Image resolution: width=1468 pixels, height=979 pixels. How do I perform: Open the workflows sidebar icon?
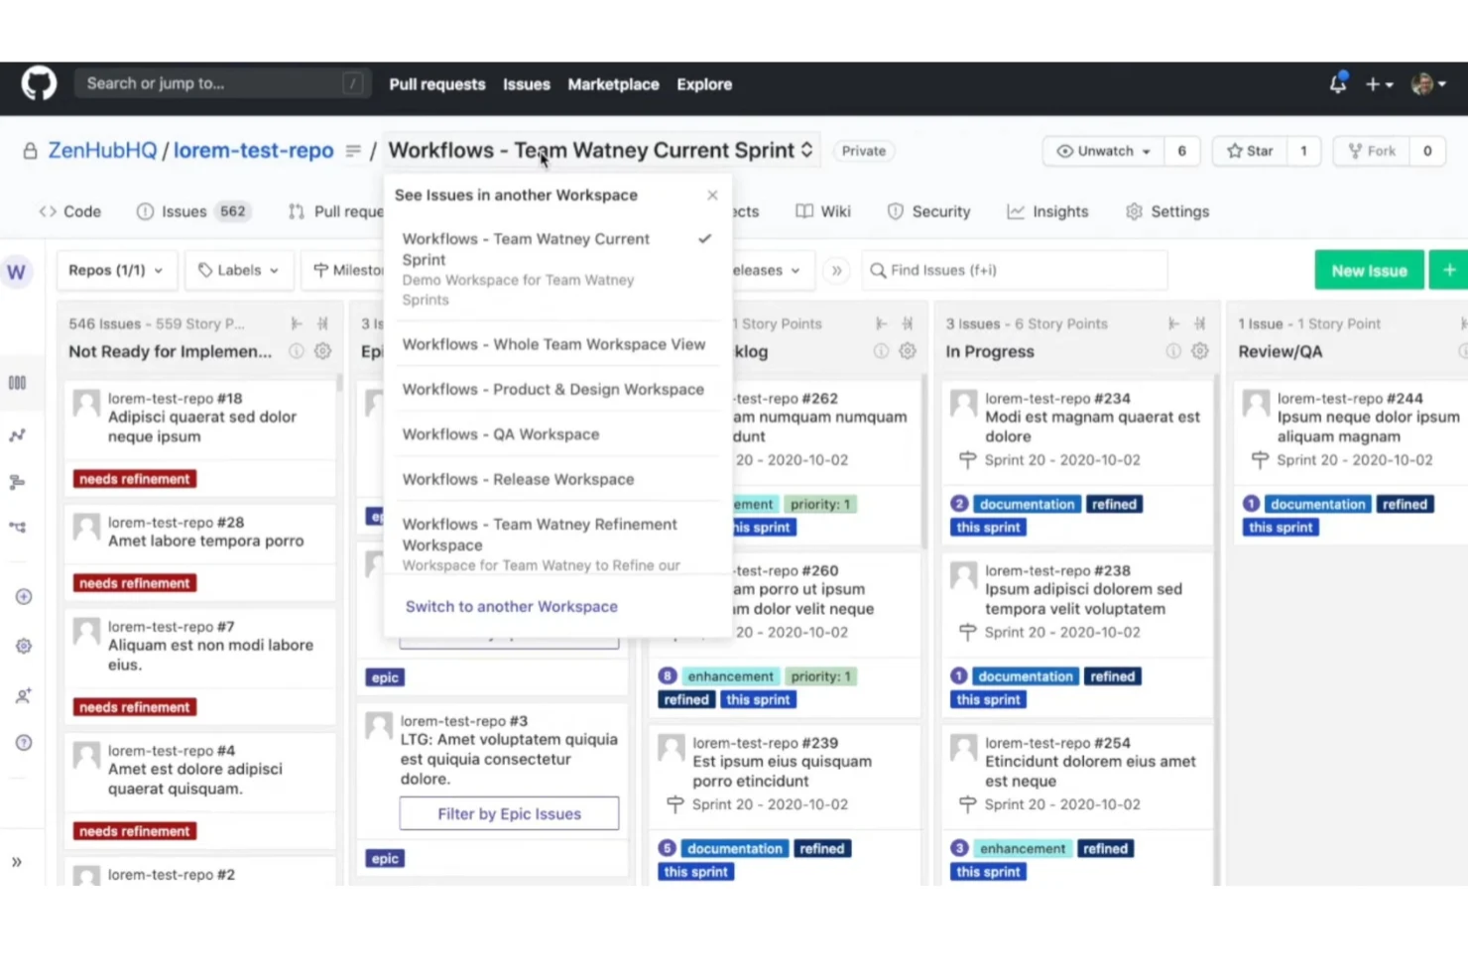coord(18,528)
